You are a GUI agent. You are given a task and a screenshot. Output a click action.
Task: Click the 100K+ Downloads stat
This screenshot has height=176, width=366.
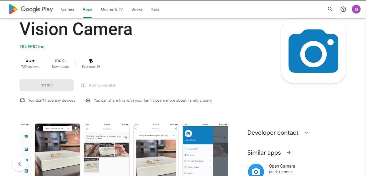coord(60,64)
